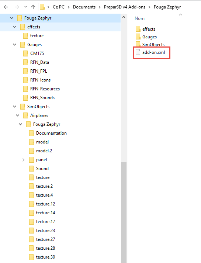This screenshot has height=263, width=201.
Task: Select RFN_Icons folder in tree
Action: click(40, 80)
